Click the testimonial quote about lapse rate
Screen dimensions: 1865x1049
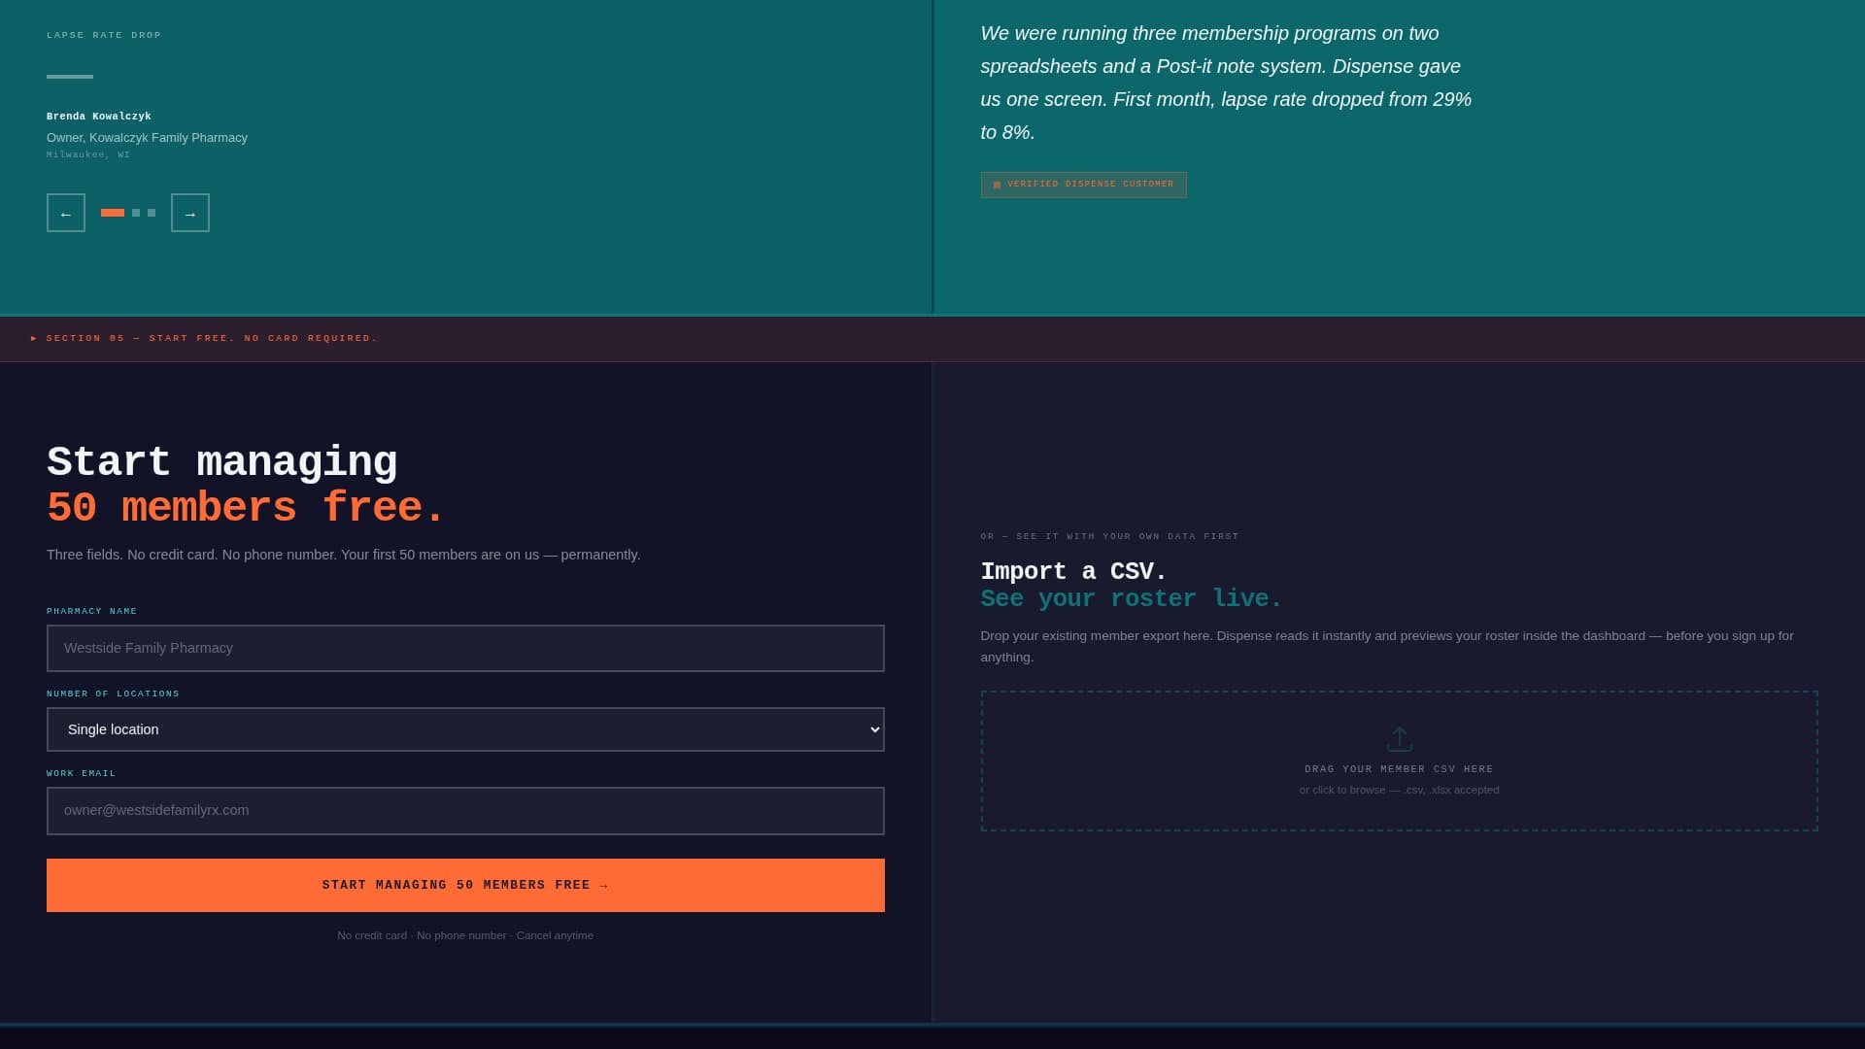[1226, 83]
